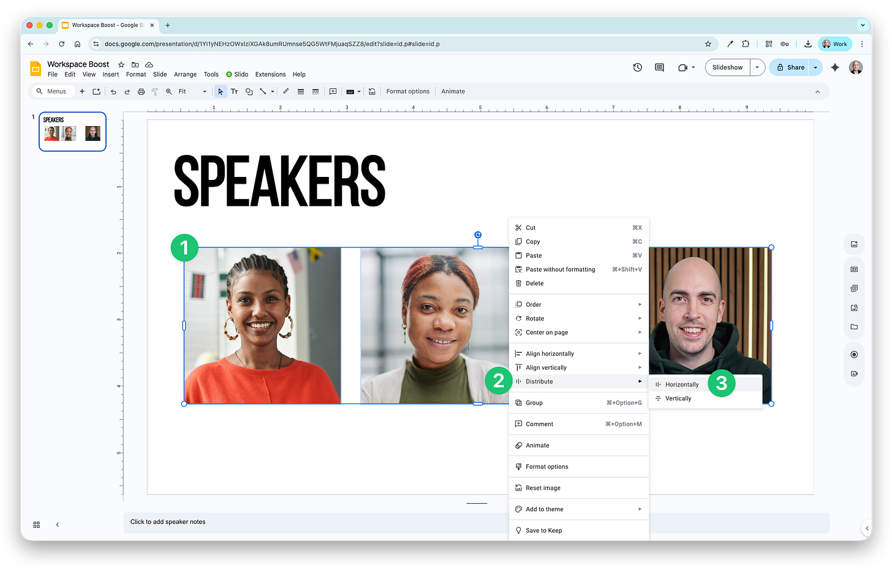
Task: Click the Format options toolbar button
Action: click(x=407, y=91)
